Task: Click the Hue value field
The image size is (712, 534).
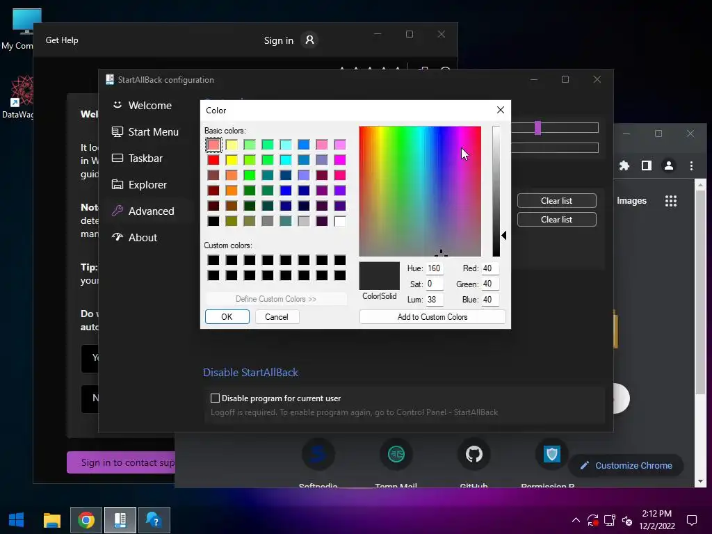Action: point(434,268)
